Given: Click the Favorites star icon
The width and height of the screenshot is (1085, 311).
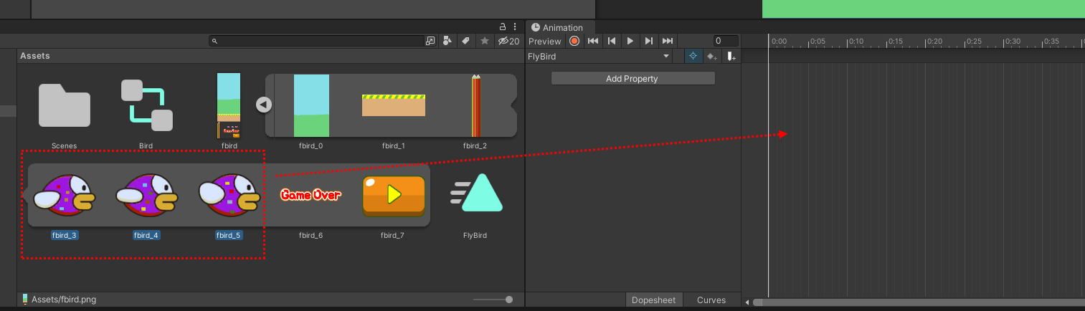Looking at the screenshot, I should pyautogui.click(x=485, y=41).
